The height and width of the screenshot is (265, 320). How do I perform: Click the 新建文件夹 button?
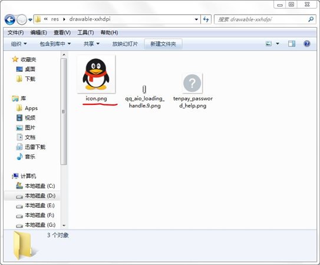pyautogui.click(x=163, y=44)
